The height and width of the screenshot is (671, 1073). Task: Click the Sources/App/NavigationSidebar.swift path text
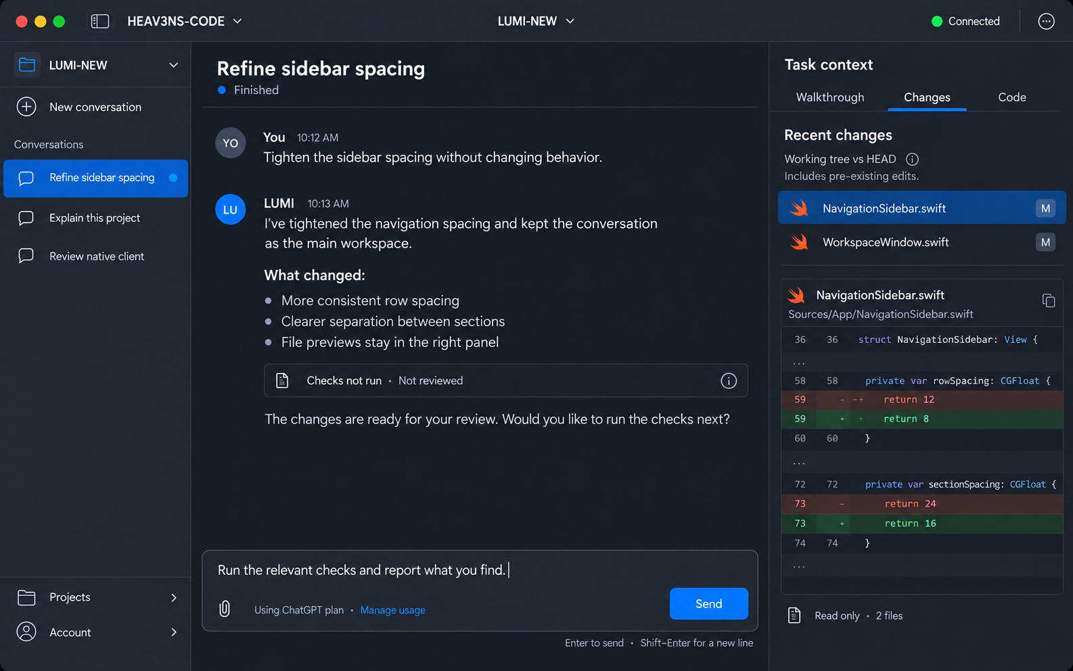(880, 315)
